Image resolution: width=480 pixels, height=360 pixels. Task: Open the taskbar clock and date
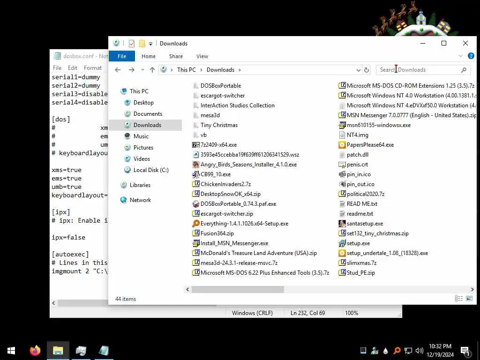(440, 351)
